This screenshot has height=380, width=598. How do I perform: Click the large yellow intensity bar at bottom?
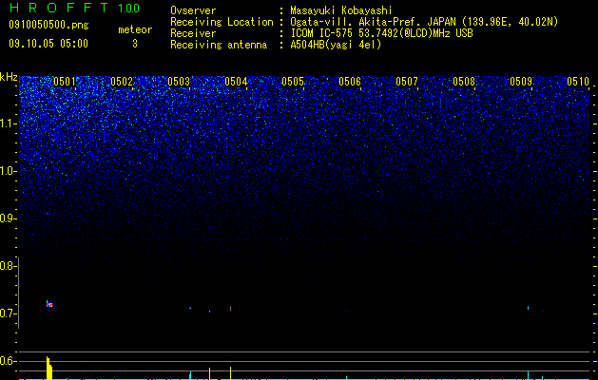tap(49, 368)
